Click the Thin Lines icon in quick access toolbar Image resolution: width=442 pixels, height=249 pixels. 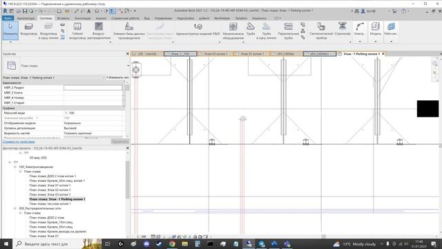tap(113, 11)
